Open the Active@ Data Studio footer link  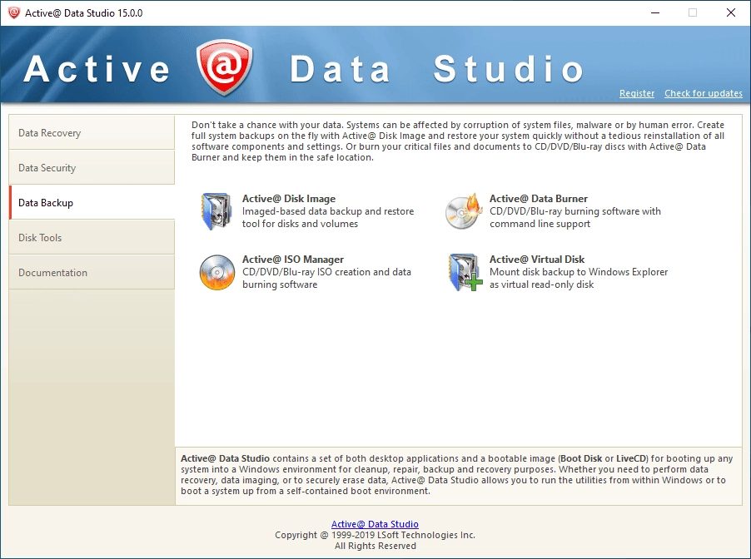point(375,524)
